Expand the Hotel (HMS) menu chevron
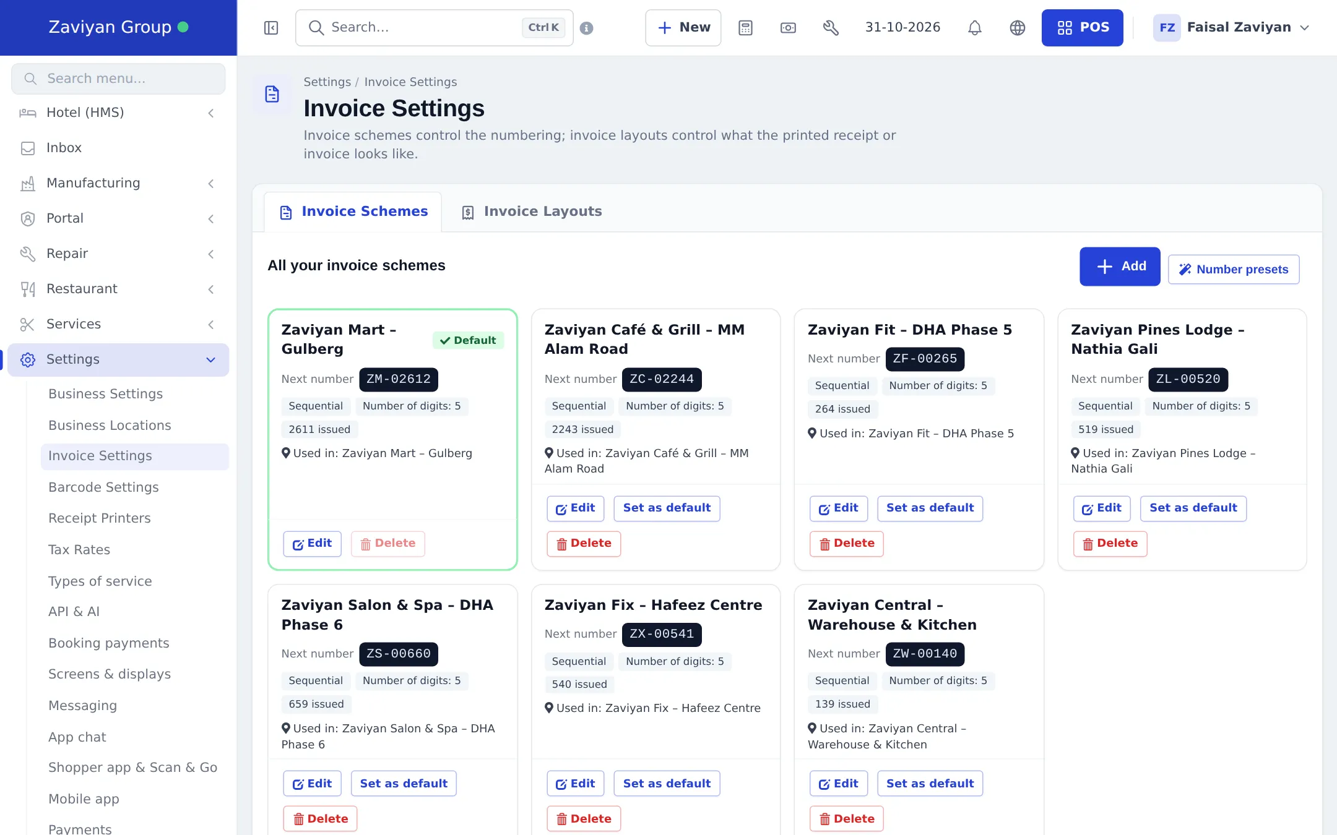1337x835 pixels. [x=211, y=113]
